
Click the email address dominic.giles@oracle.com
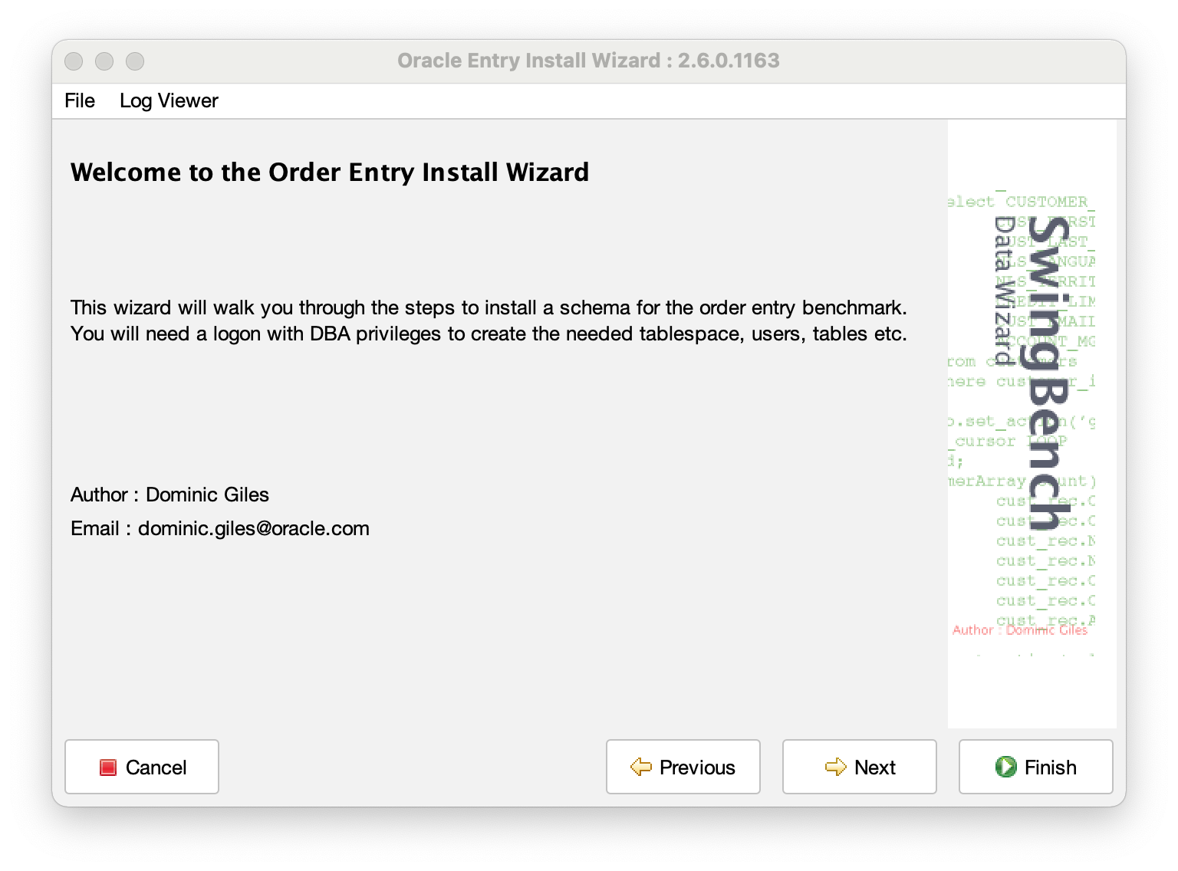pyautogui.click(x=253, y=528)
